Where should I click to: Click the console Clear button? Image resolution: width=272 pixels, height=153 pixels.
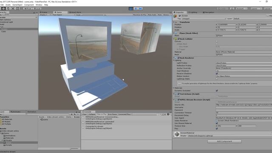pyautogui.click(x=85, y=114)
